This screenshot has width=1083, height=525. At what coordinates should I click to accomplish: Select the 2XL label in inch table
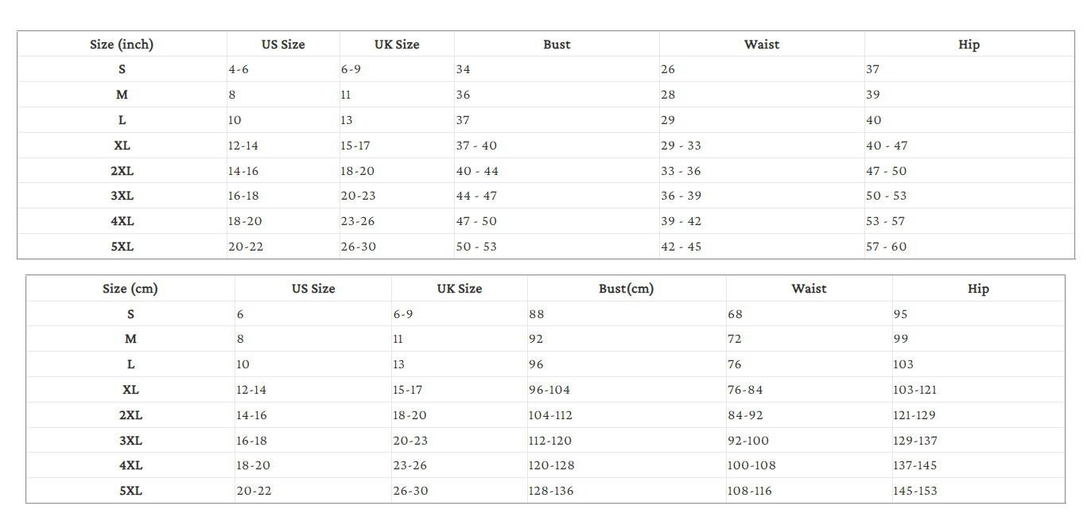pyautogui.click(x=122, y=171)
